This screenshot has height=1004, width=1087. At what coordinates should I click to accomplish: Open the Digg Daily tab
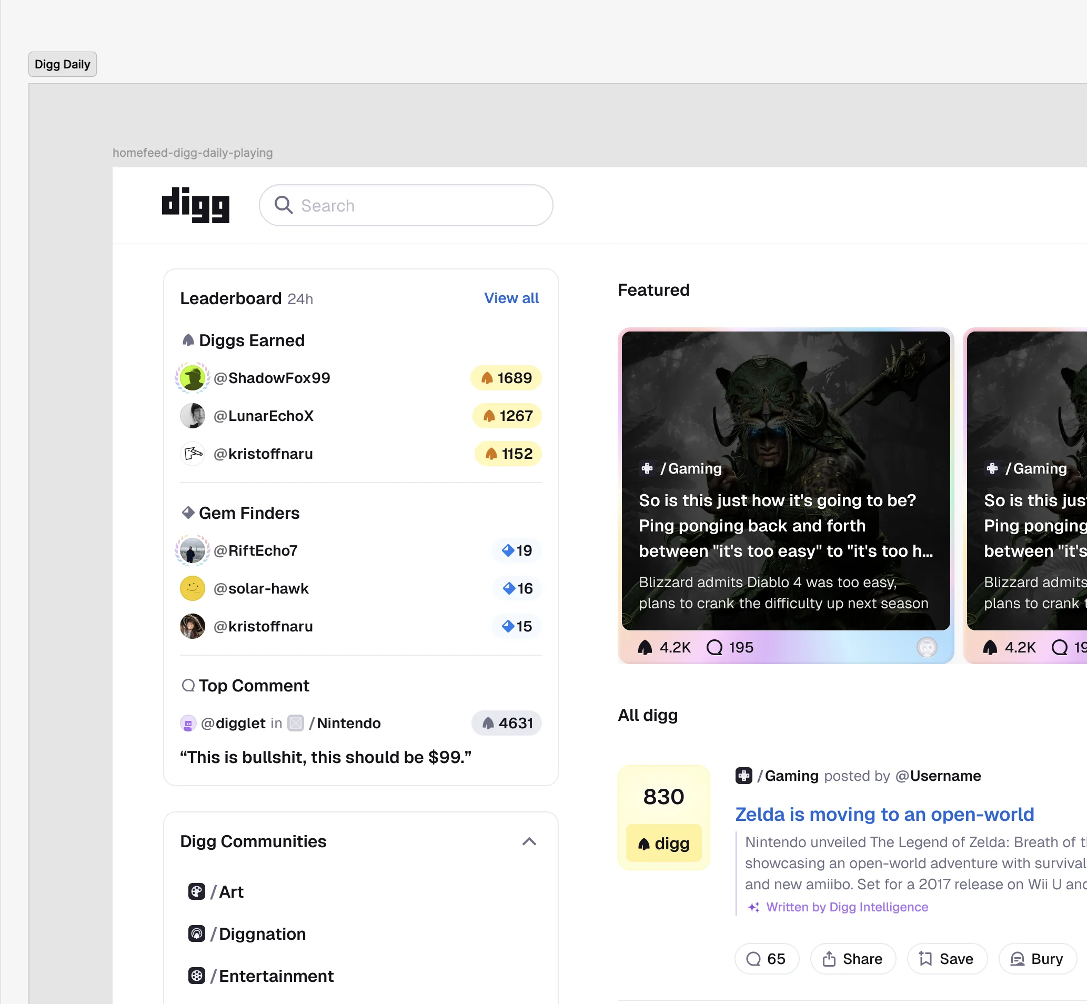(63, 64)
